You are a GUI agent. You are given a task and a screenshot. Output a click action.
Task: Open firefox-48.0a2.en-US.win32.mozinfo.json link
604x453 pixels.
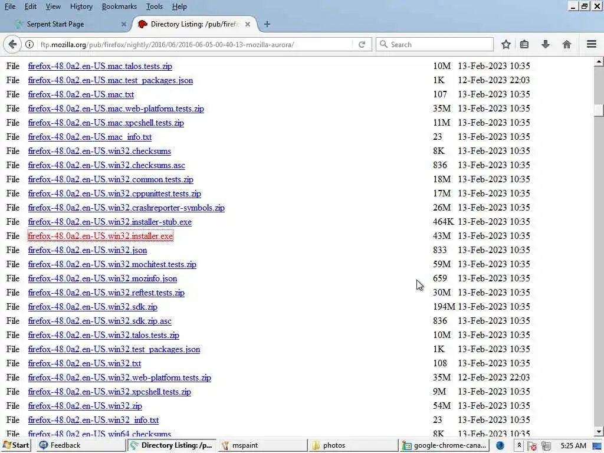[103, 278]
